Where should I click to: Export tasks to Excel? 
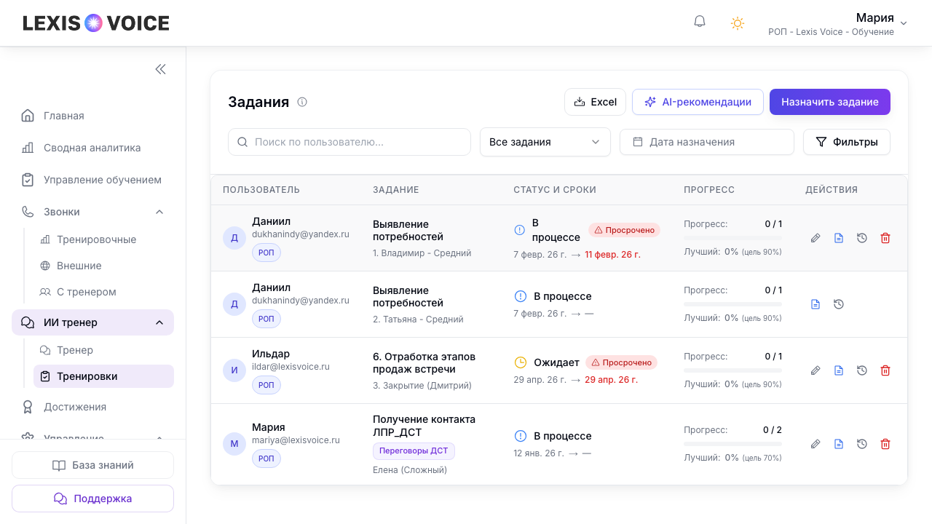[x=595, y=102]
